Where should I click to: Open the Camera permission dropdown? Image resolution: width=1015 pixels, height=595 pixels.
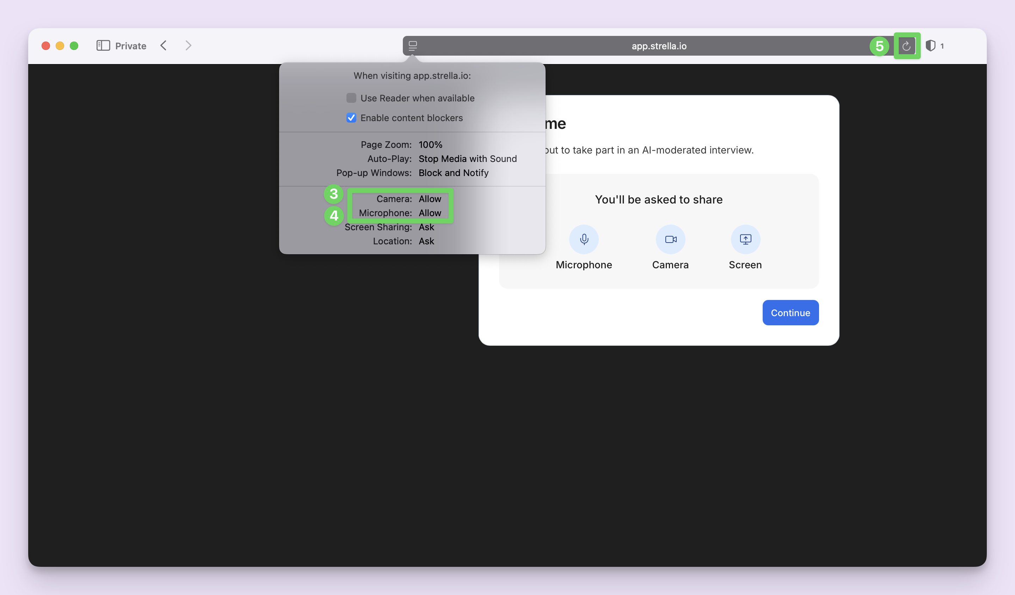click(x=430, y=199)
